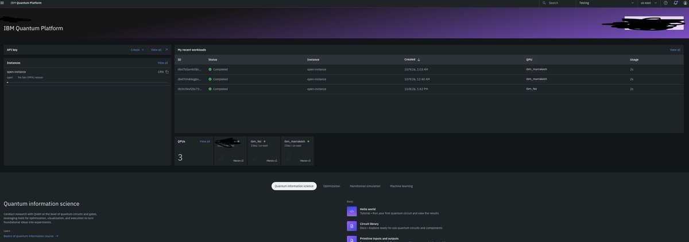
Task: Click the green Completed icon for db47b5amb58s
Action: (x=210, y=69)
